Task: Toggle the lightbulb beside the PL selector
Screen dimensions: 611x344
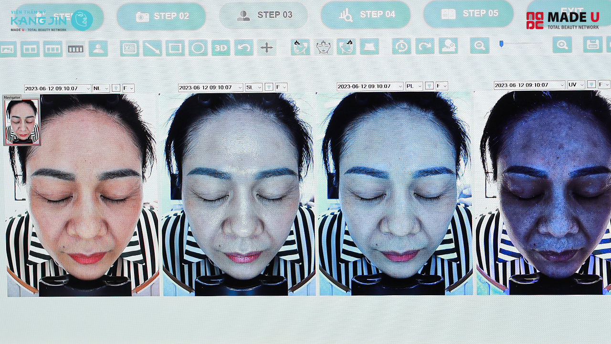Action: (x=430, y=86)
